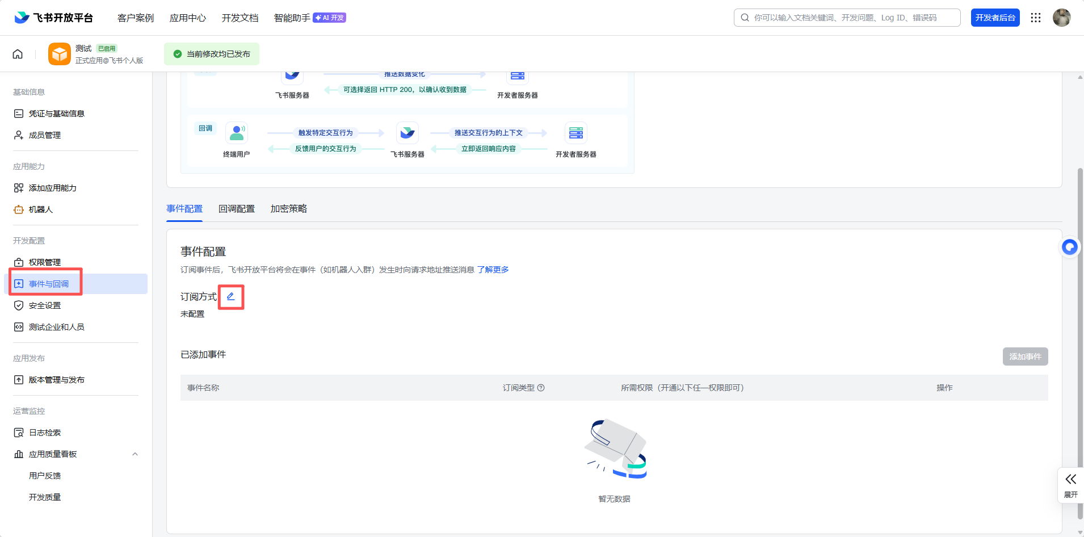Switch to the 事件配置 tab
This screenshot has width=1084, height=537.
[x=184, y=209]
